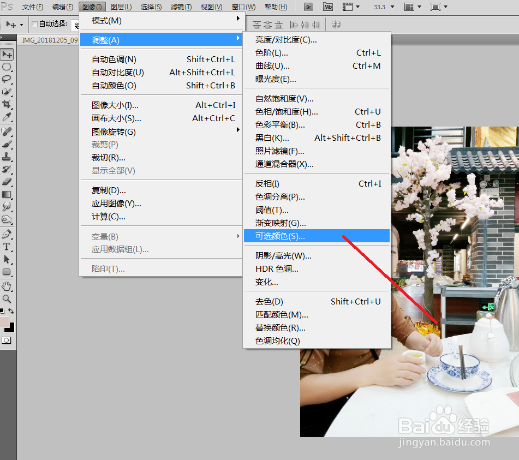
Task: Open the 编辑(E) menu
Action: point(63,7)
